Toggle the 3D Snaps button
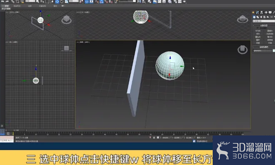Viewport: 275px width, 165px height. coord(97,2)
